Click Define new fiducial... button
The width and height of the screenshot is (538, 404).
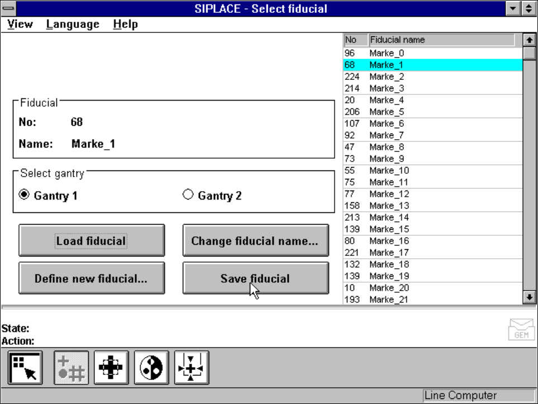(91, 278)
